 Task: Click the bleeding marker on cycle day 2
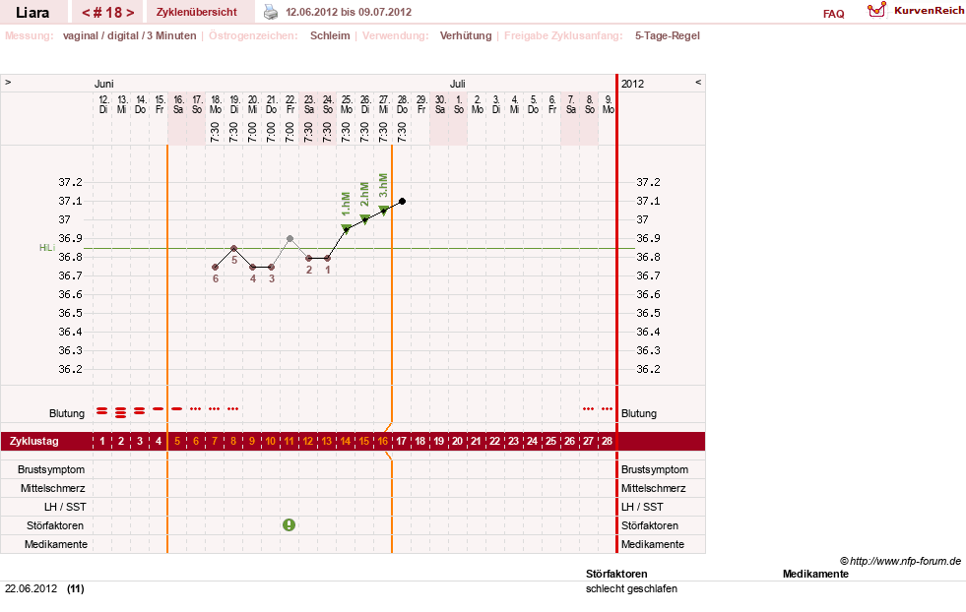click(x=121, y=412)
